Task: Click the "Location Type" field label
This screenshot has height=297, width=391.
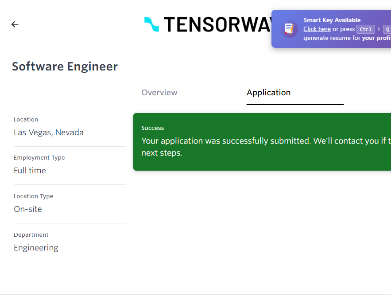Action: (34, 196)
